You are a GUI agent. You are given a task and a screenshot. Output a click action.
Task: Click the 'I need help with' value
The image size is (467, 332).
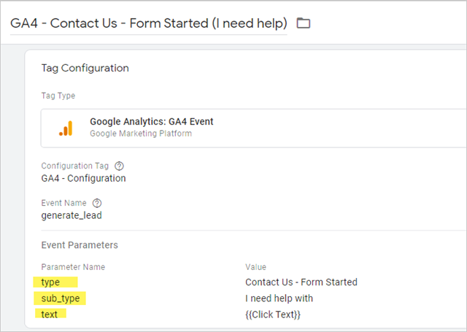pyautogui.click(x=279, y=298)
